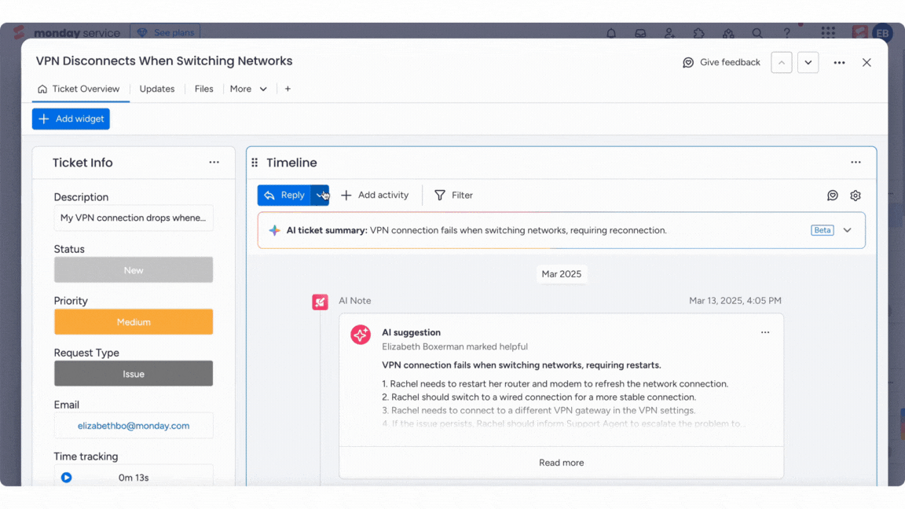Switch to the Ticket Overview tab
The image size is (905, 509).
[x=79, y=89]
